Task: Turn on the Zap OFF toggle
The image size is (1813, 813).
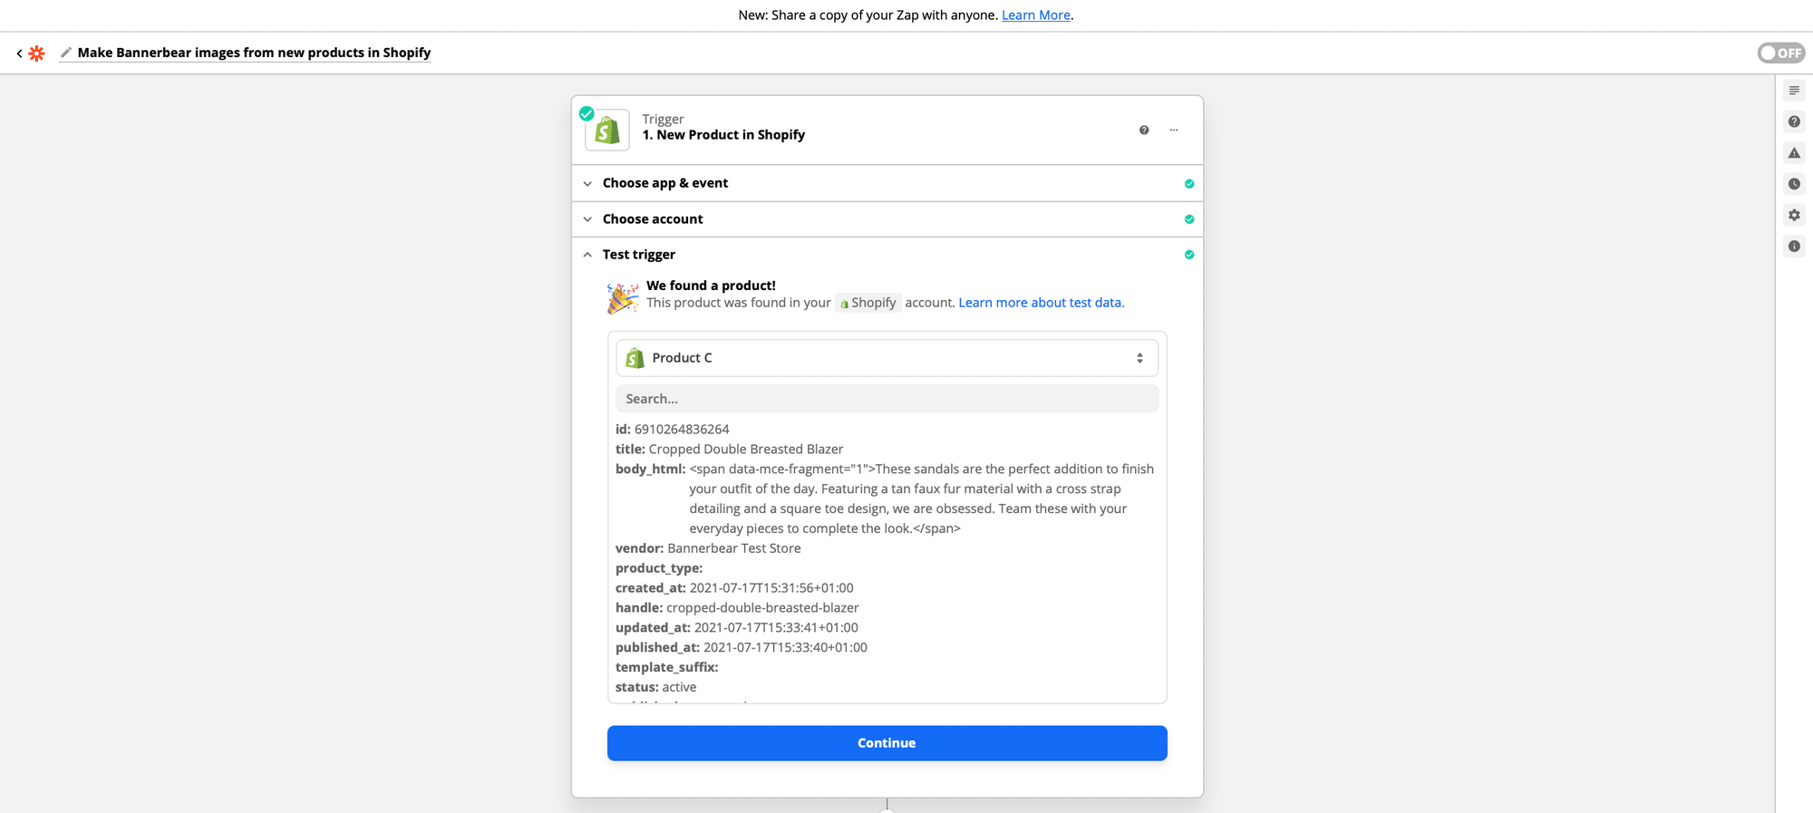Action: (x=1780, y=53)
